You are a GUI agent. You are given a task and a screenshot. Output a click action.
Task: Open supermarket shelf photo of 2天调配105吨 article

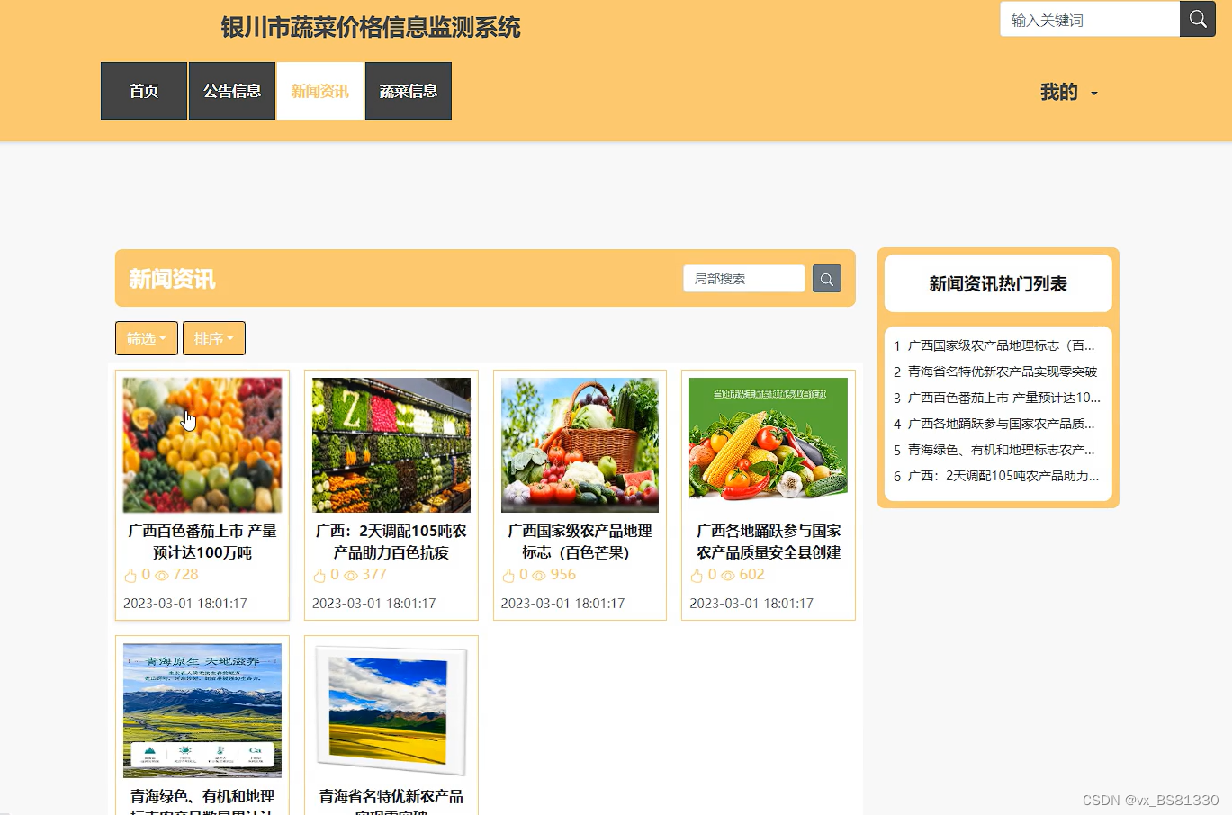click(x=391, y=445)
